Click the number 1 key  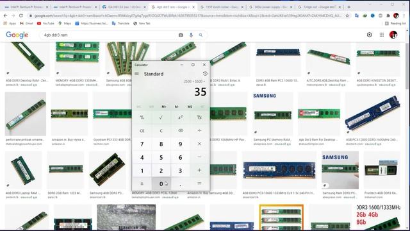click(x=142, y=171)
